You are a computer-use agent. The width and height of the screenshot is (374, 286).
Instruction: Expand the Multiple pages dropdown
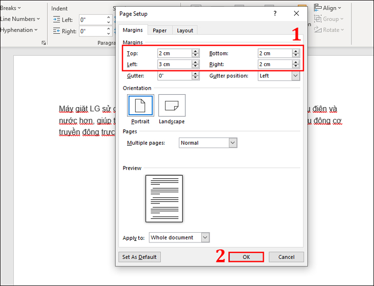(x=233, y=143)
